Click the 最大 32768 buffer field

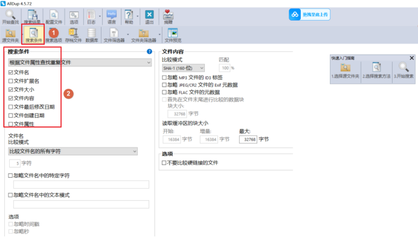[x=248, y=139]
